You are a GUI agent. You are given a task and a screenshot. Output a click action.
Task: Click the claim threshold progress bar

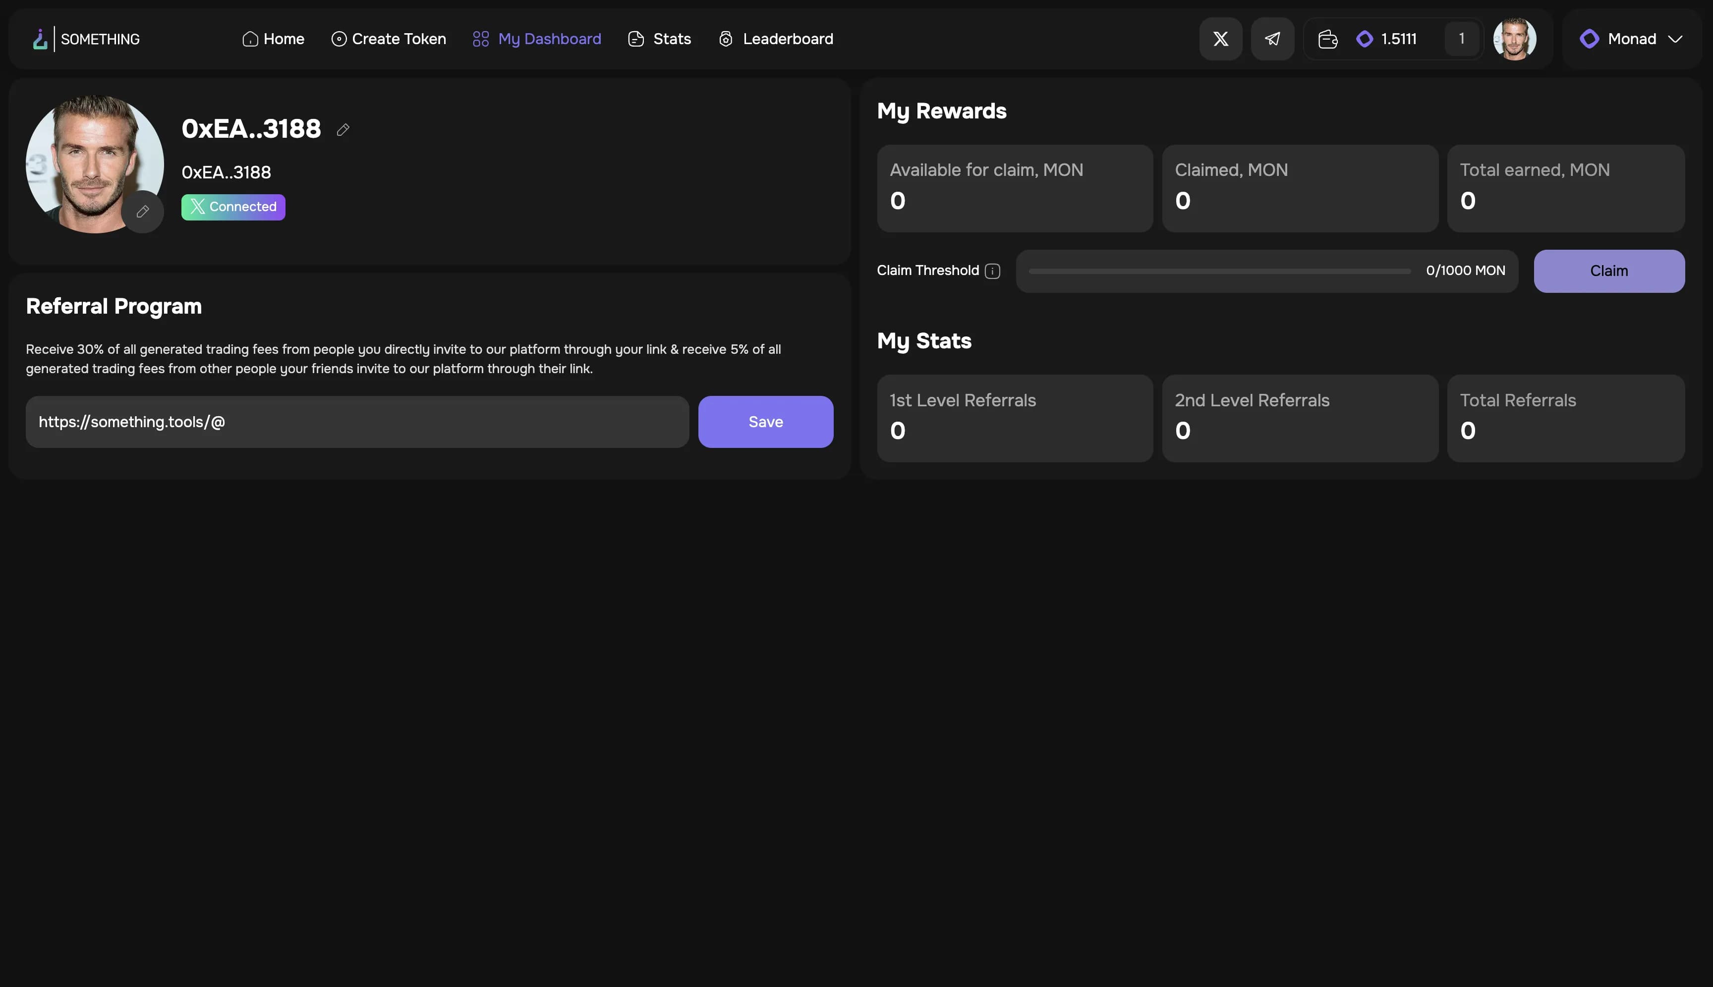coord(1219,271)
